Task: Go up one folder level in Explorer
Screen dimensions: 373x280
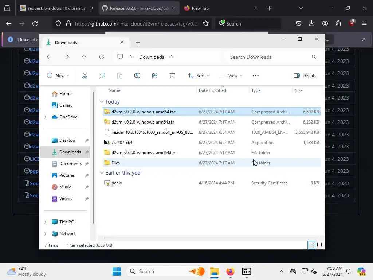Action: [x=84, y=57]
